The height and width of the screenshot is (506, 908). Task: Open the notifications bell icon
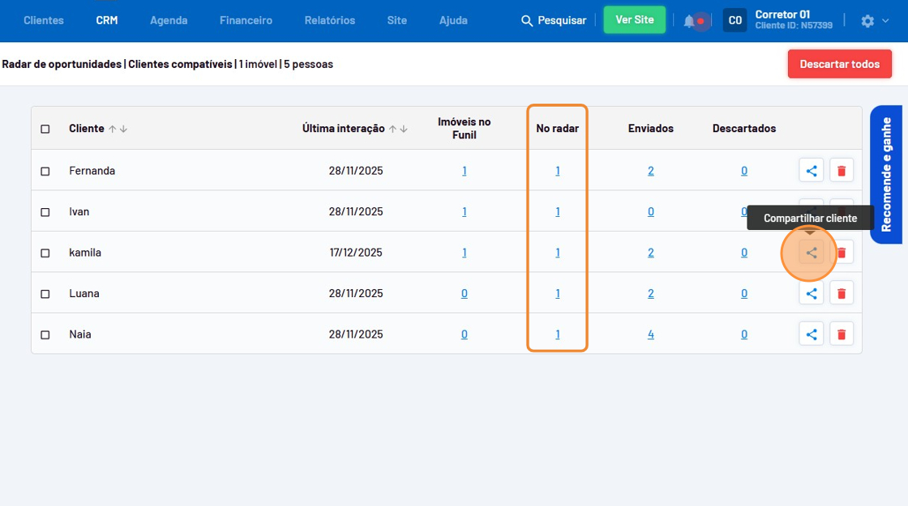(689, 21)
